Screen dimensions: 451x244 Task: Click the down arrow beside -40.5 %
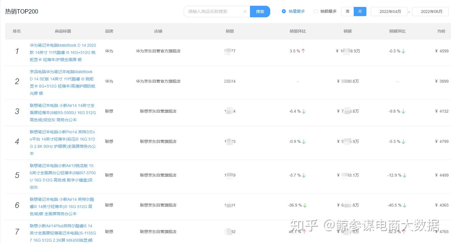(405, 205)
